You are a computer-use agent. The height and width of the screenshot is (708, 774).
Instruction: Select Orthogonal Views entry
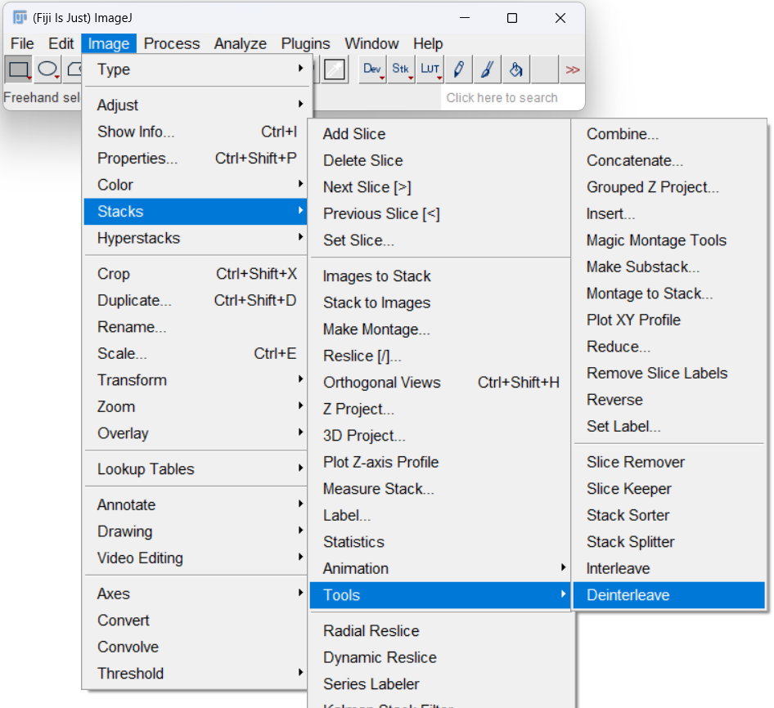[440, 383]
